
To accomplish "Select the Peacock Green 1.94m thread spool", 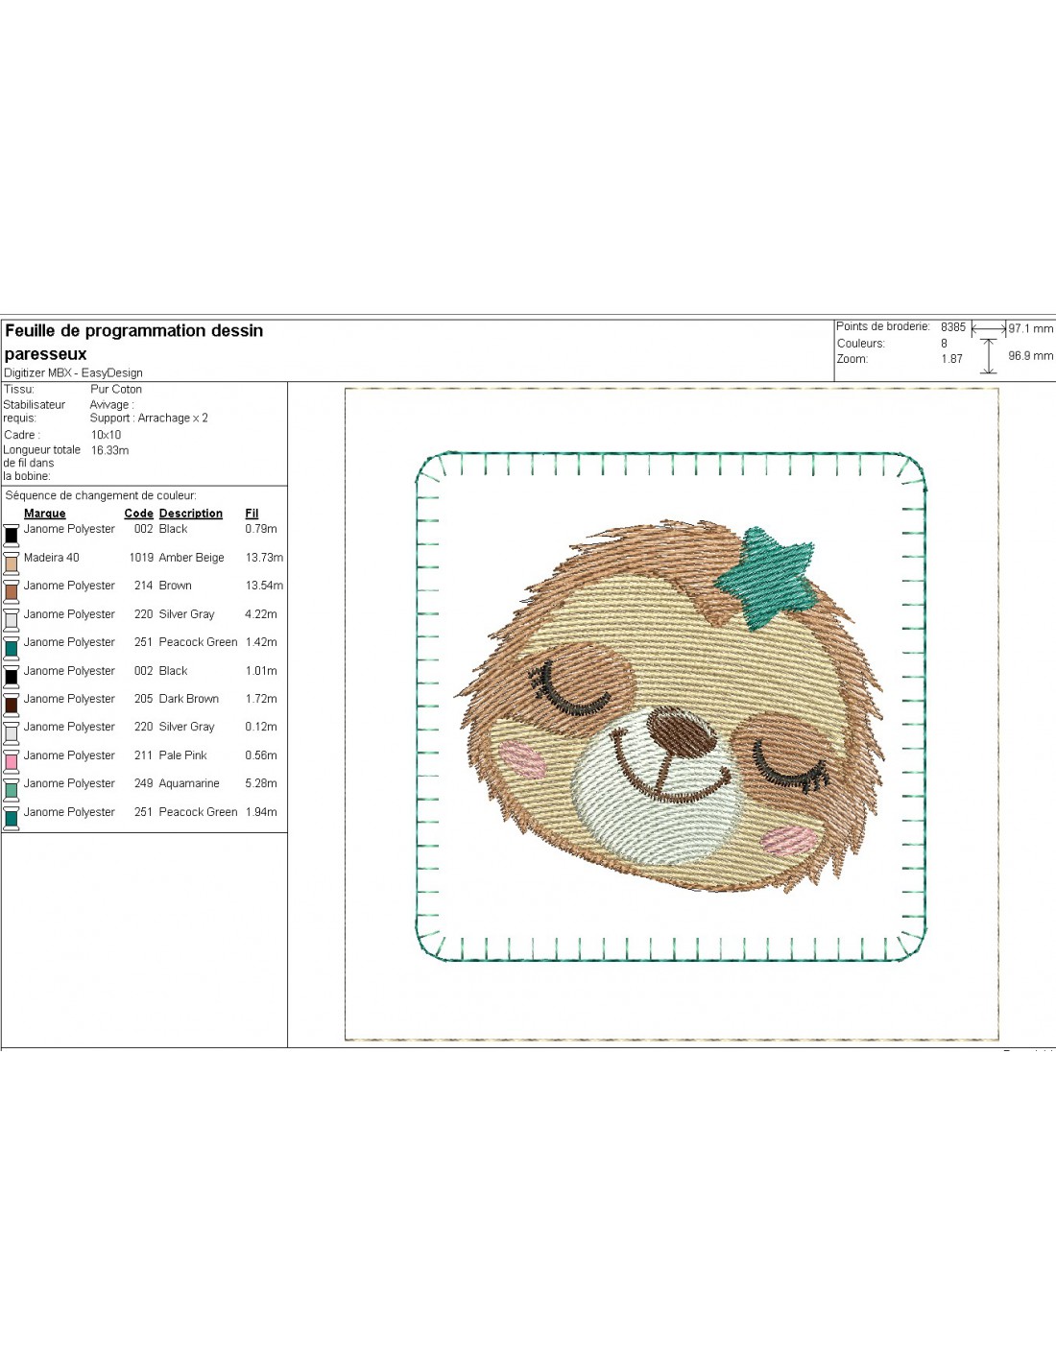I will 12,817.
